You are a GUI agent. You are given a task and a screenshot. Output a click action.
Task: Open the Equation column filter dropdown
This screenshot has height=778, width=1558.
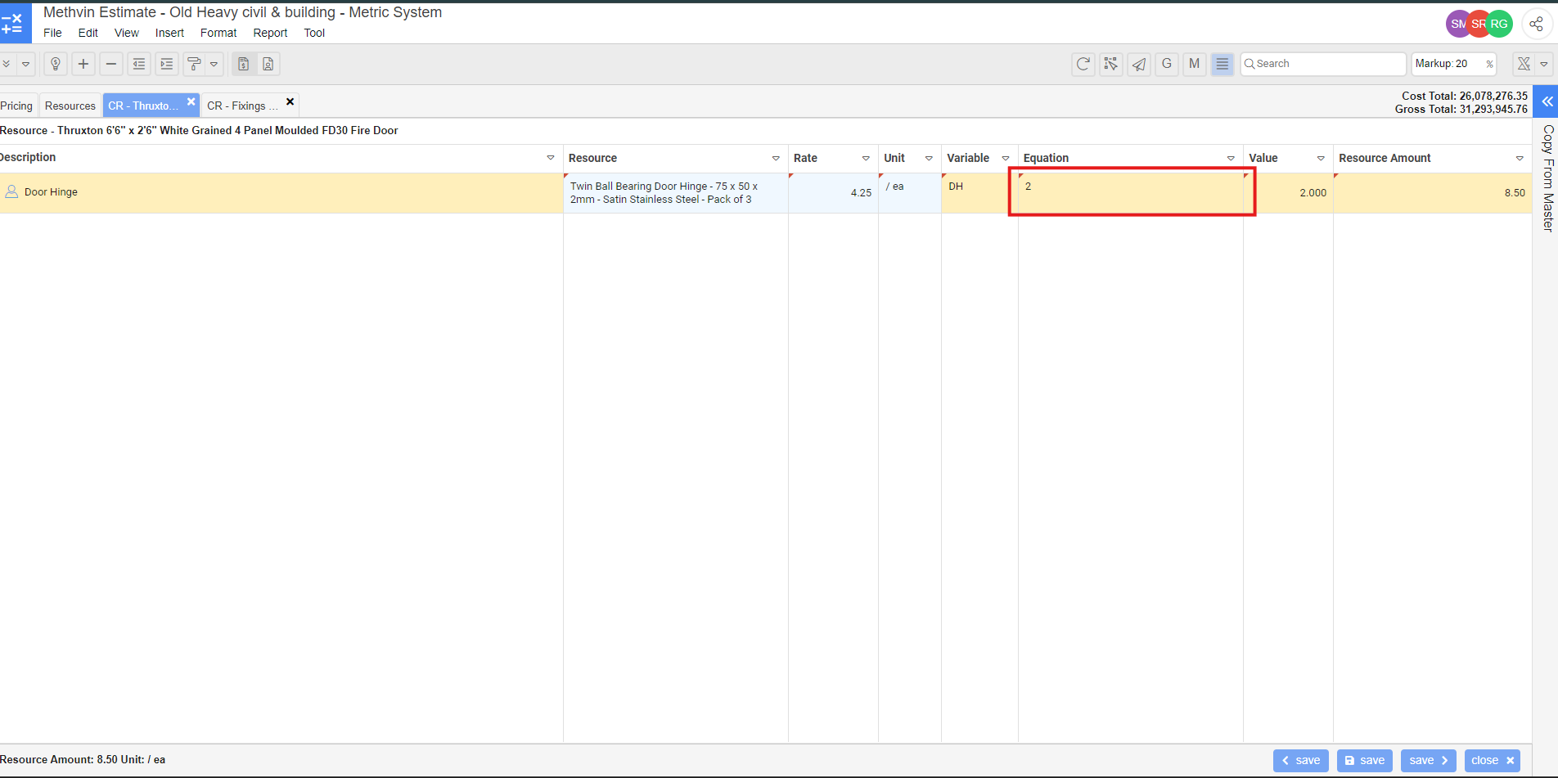1231,159
